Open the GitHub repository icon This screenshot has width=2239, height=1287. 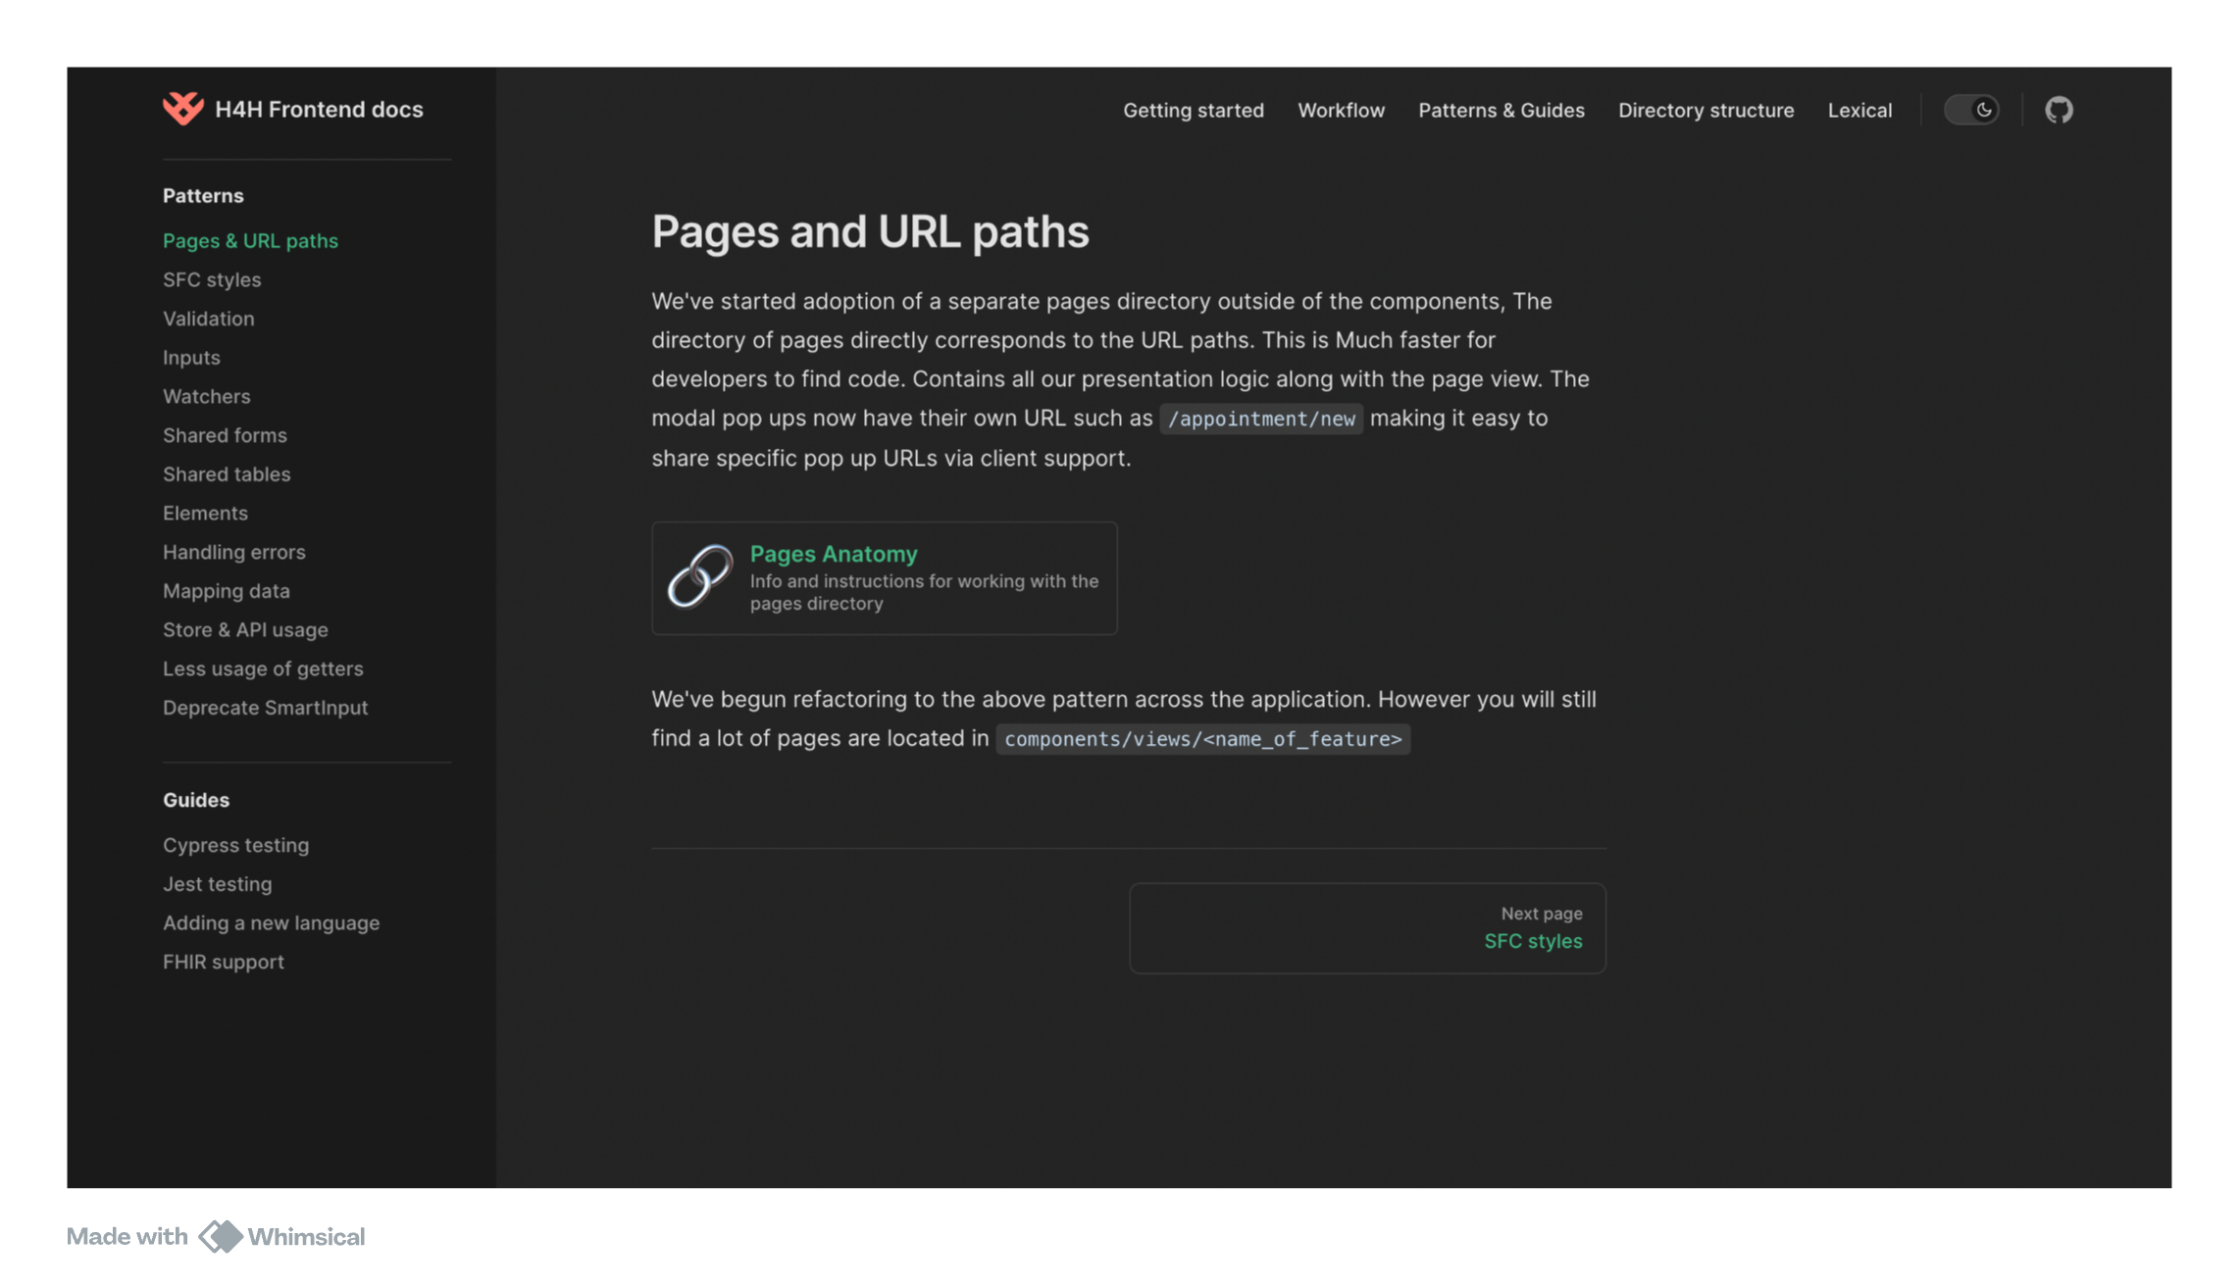click(2059, 110)
